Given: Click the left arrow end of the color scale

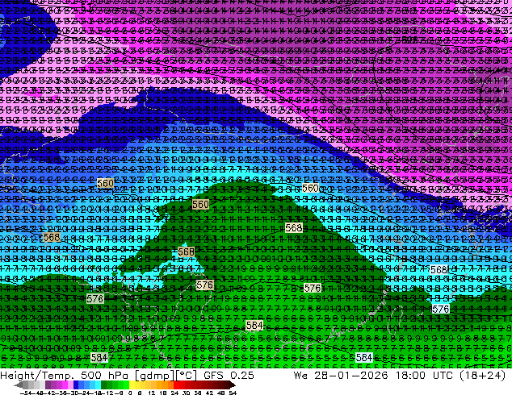Looking at the screenshot, I should point(19,385).
